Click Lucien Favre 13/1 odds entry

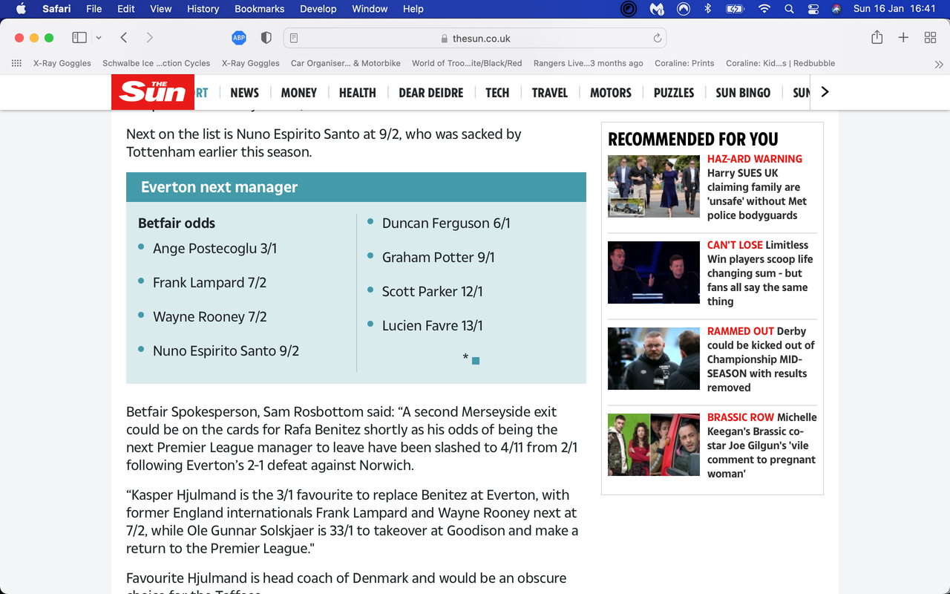point(432,326)
